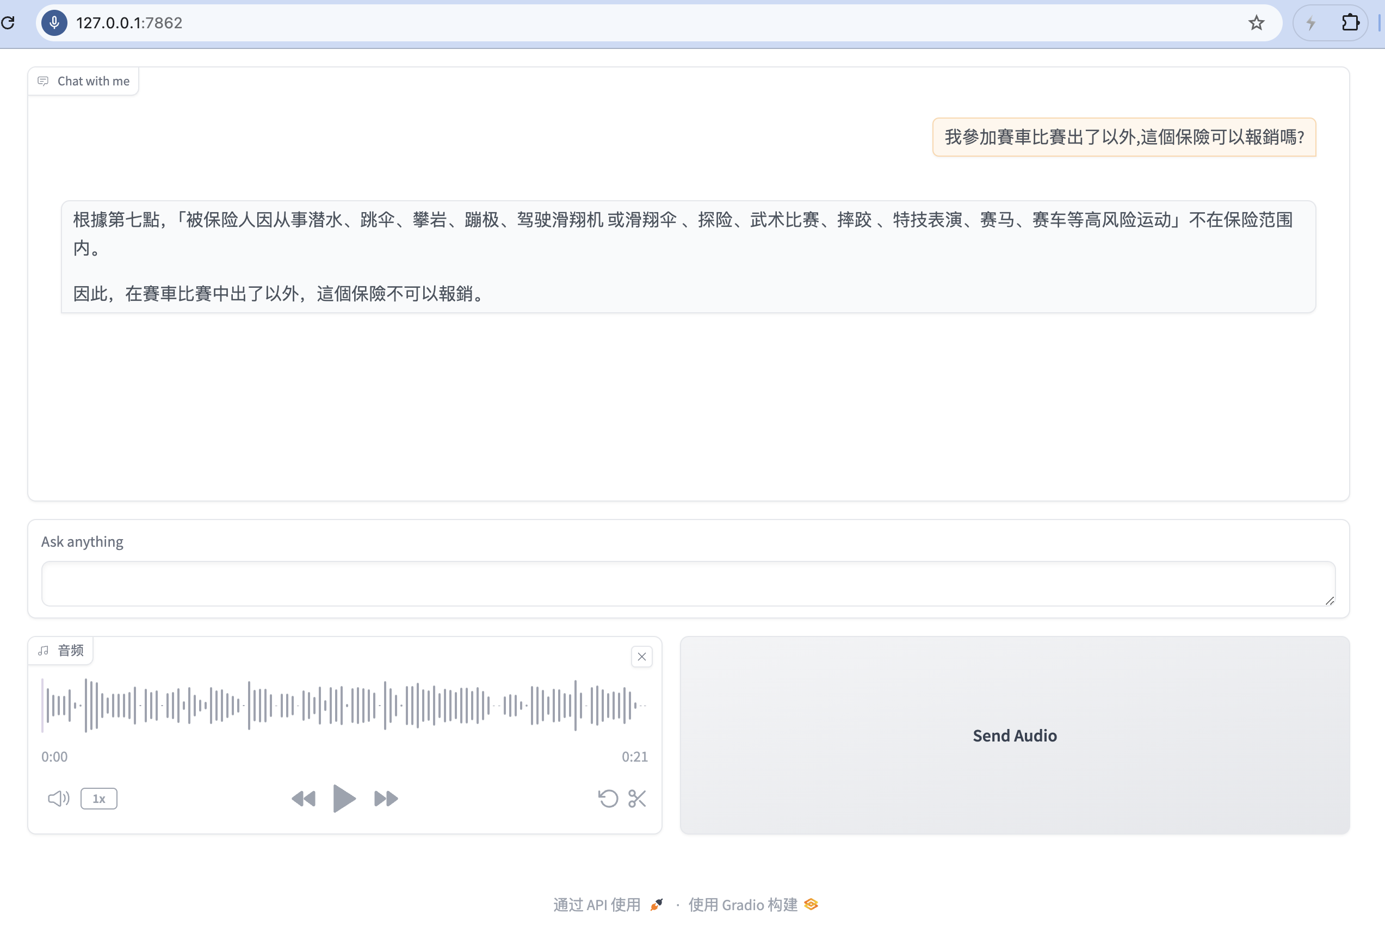The height and width of the screenshot is (927, 1385).
Task: Mute audio with the speaker icon
Action: 59,799
